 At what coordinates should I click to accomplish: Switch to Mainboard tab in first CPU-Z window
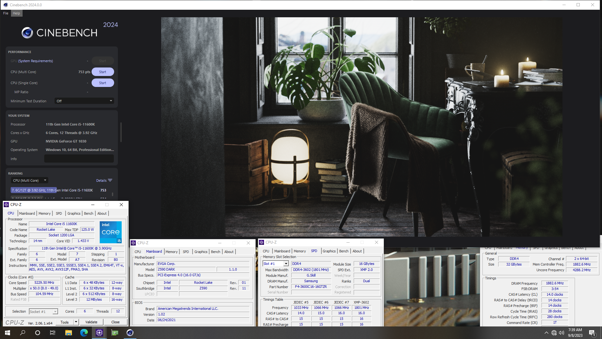pos(27,213)
